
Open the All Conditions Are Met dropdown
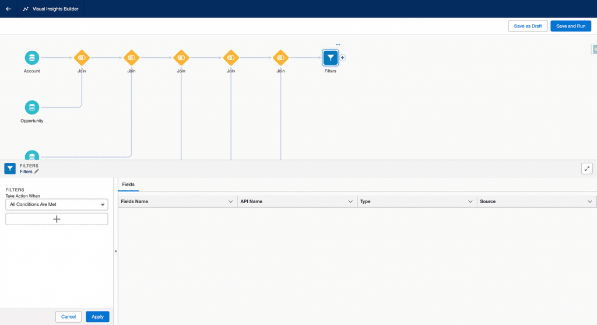point(57,204)
